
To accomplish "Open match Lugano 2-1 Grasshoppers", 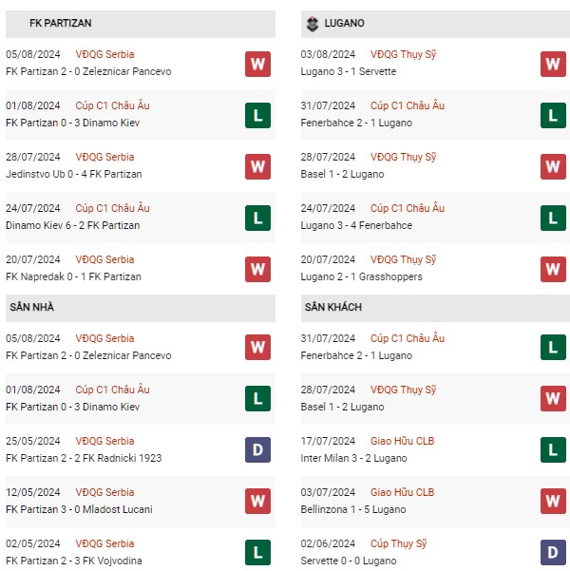I will [361, 276].
